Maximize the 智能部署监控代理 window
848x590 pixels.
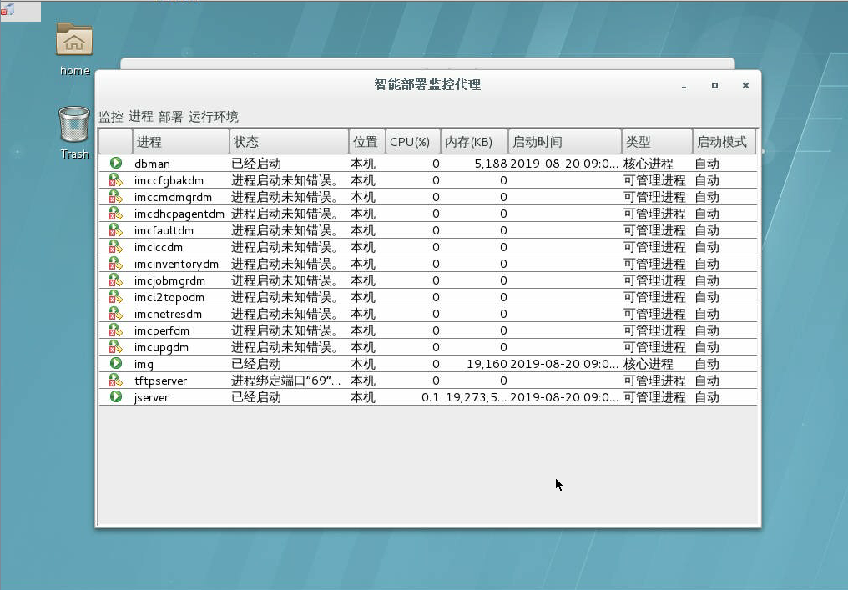(x=714, y=85)
